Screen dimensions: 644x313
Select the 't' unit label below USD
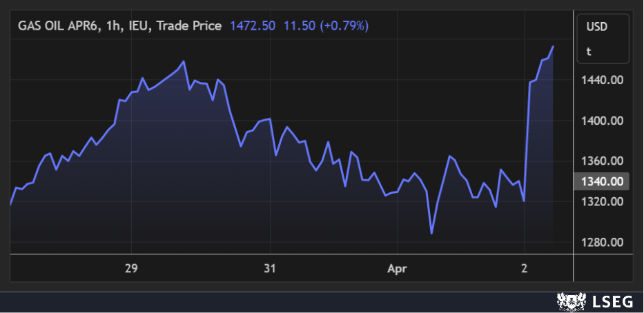click(x=589, y=51)
